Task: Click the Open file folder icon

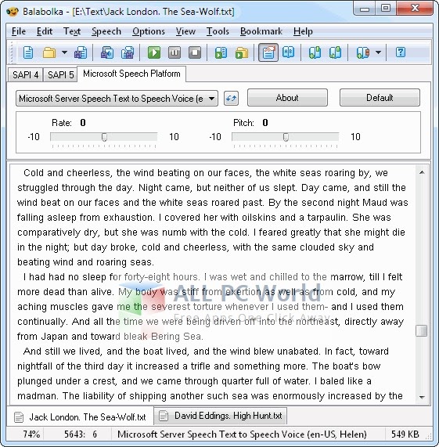Action: 49,52
